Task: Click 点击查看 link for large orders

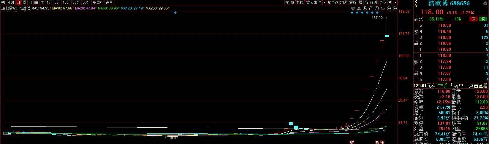Action: click(478, 86)
